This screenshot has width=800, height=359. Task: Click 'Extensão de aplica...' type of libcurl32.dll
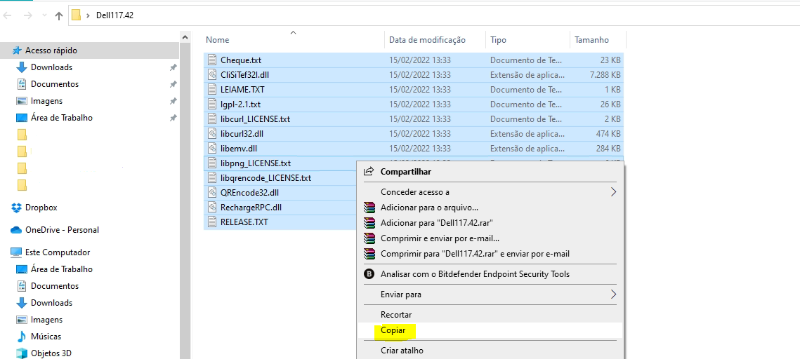527,134
